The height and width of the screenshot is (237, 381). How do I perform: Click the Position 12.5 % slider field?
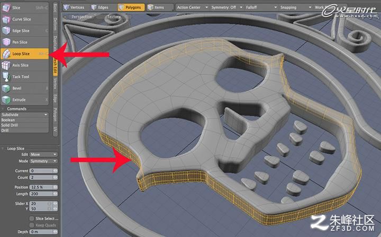[x=43, y=187]
